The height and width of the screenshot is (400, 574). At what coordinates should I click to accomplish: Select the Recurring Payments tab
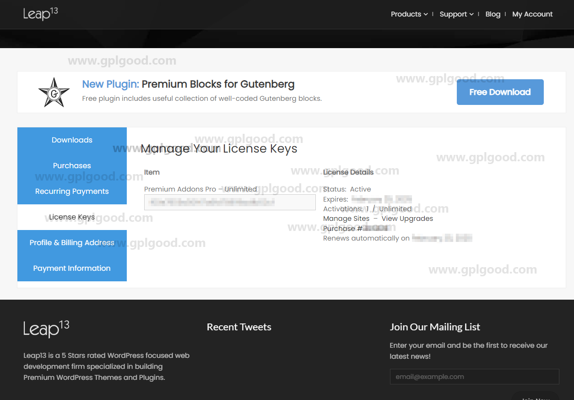pos(72,192)
